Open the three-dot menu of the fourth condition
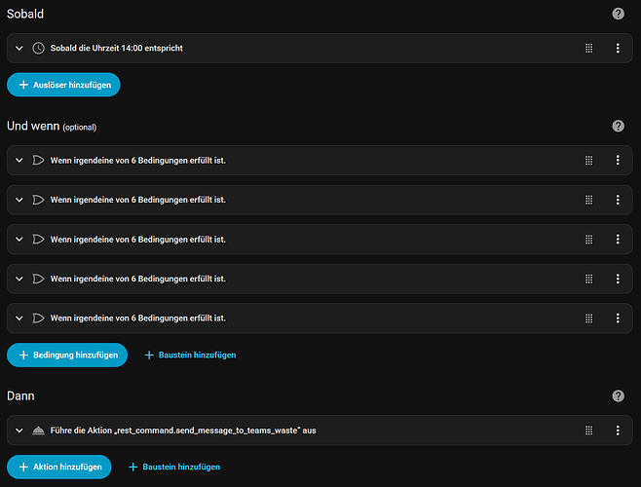The height and width of the screenshot is (487, 641). (x=618, y=279)
